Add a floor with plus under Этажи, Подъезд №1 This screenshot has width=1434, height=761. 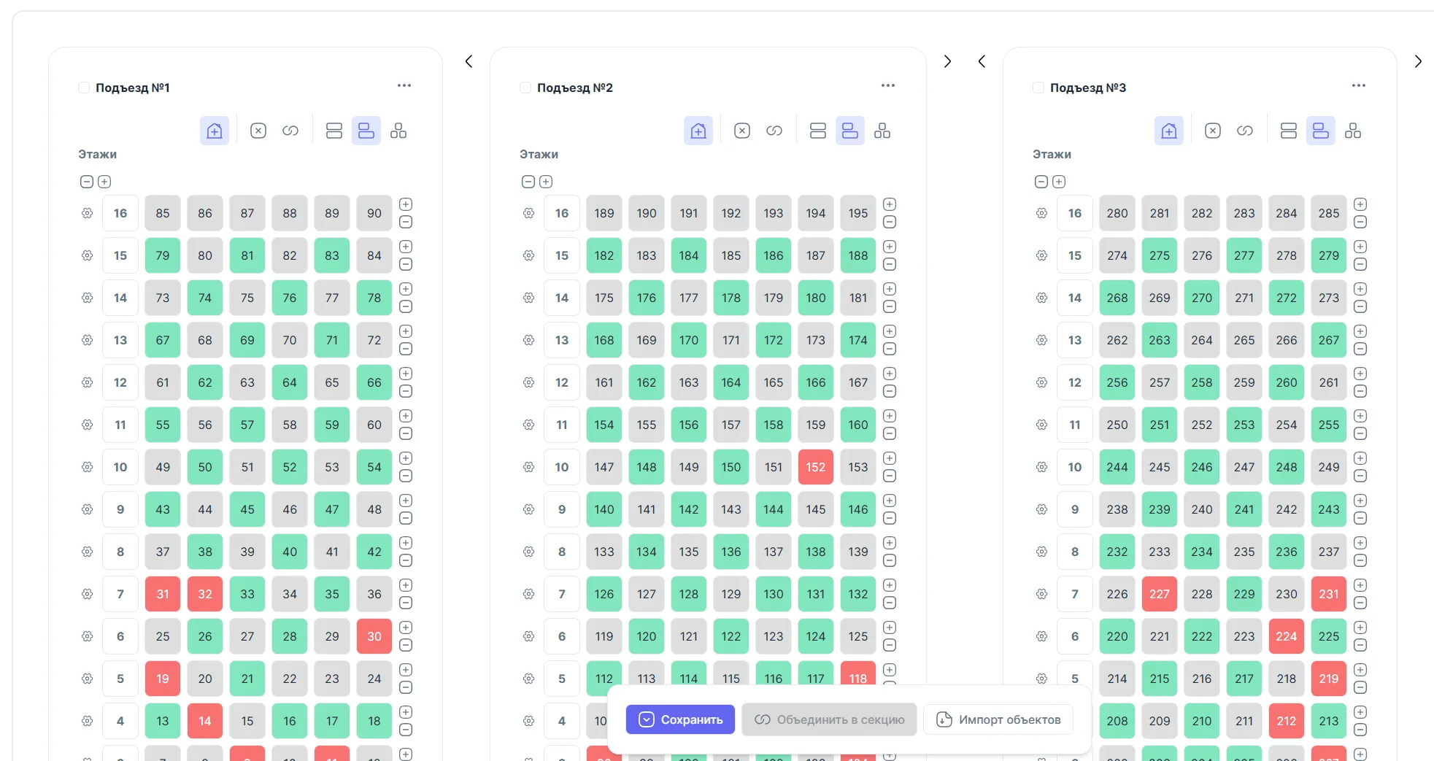[104, 182]
